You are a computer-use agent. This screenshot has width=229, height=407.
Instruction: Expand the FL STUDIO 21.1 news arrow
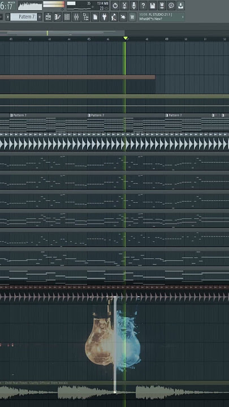183,17
